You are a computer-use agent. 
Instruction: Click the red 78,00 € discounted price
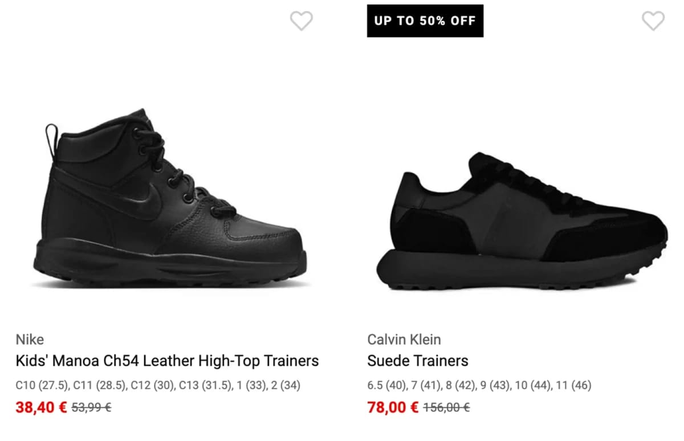393,408
